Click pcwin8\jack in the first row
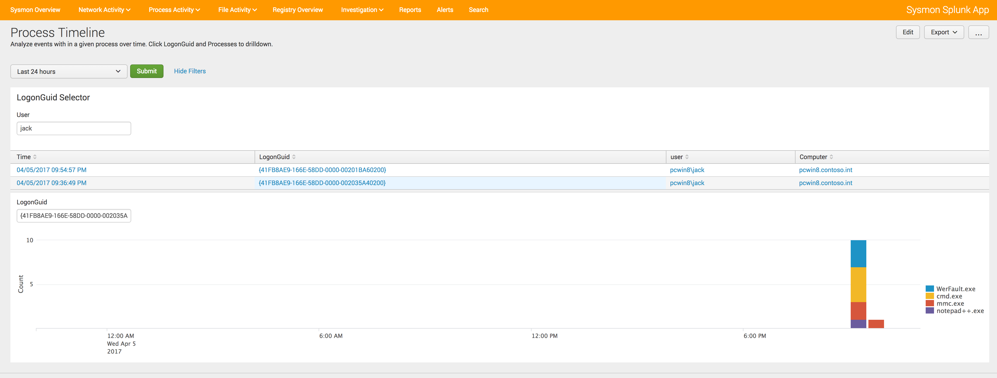This screenshot has width=997, height=378. coord(687,170)
